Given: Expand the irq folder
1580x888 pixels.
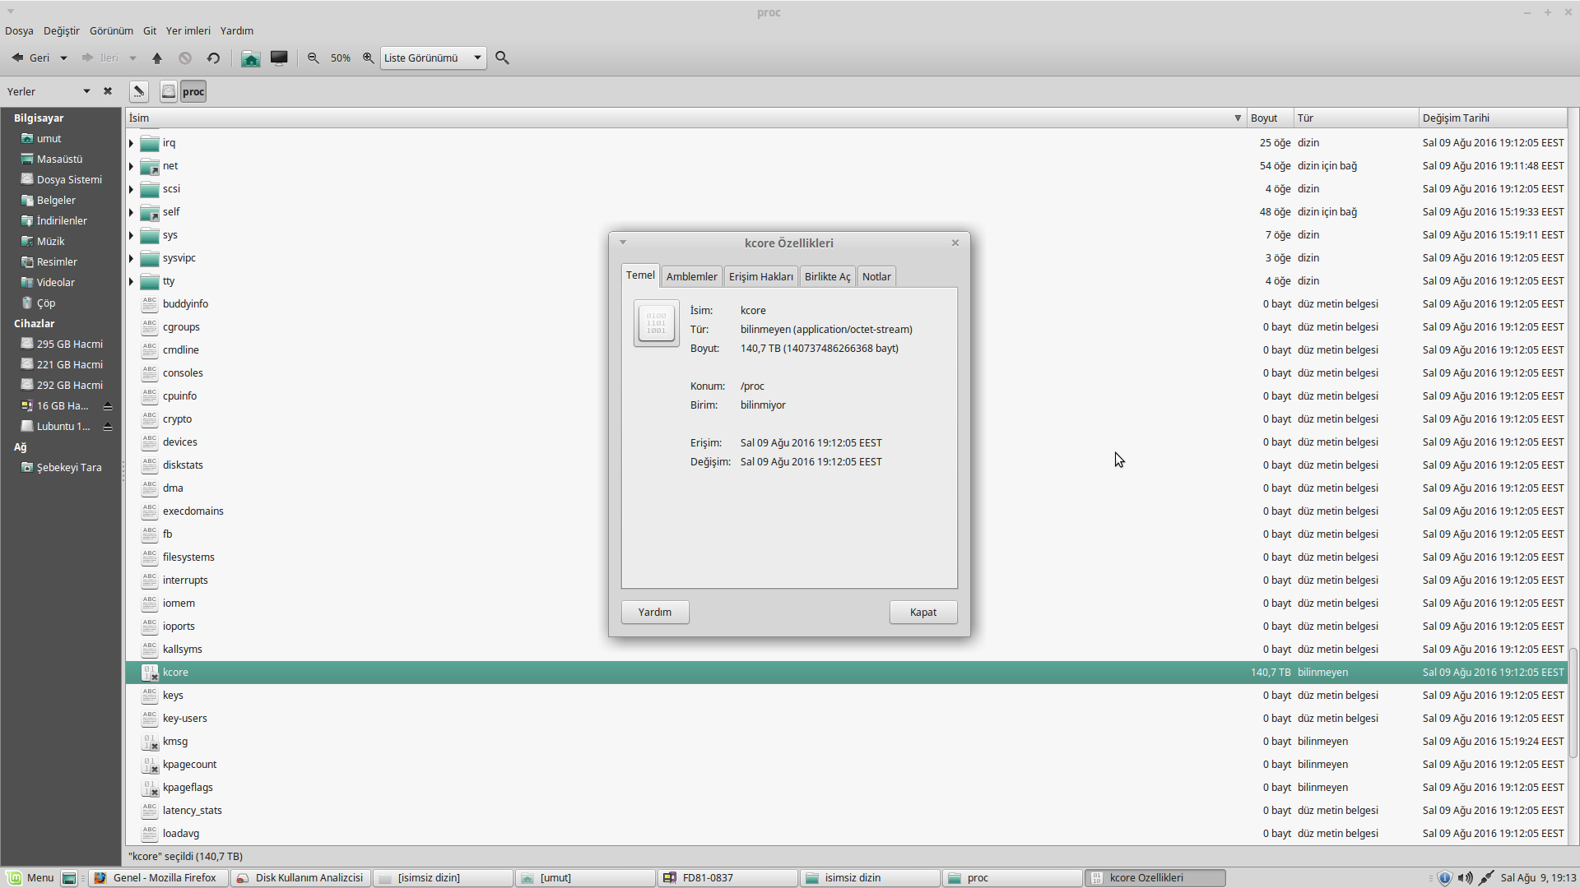Looking at the screenshot, I should pos(131,144).
